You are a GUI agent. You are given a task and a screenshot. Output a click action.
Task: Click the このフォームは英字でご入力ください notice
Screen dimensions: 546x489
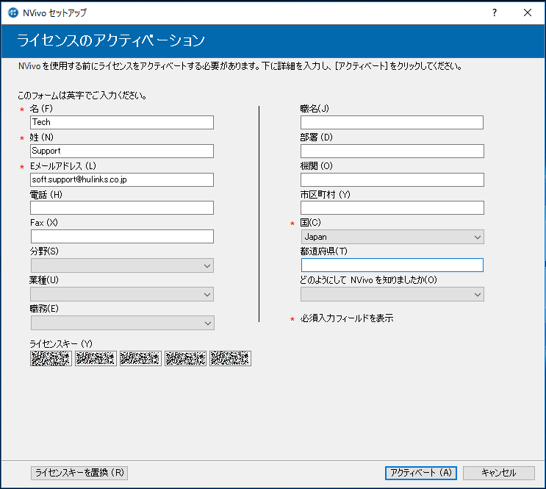[x=82, y=96]
